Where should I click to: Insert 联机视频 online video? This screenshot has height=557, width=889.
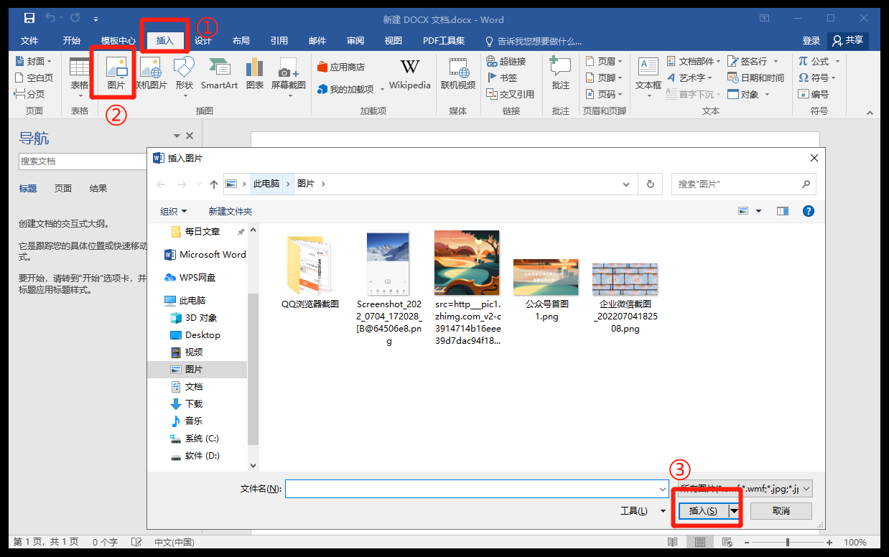(458, 75)
